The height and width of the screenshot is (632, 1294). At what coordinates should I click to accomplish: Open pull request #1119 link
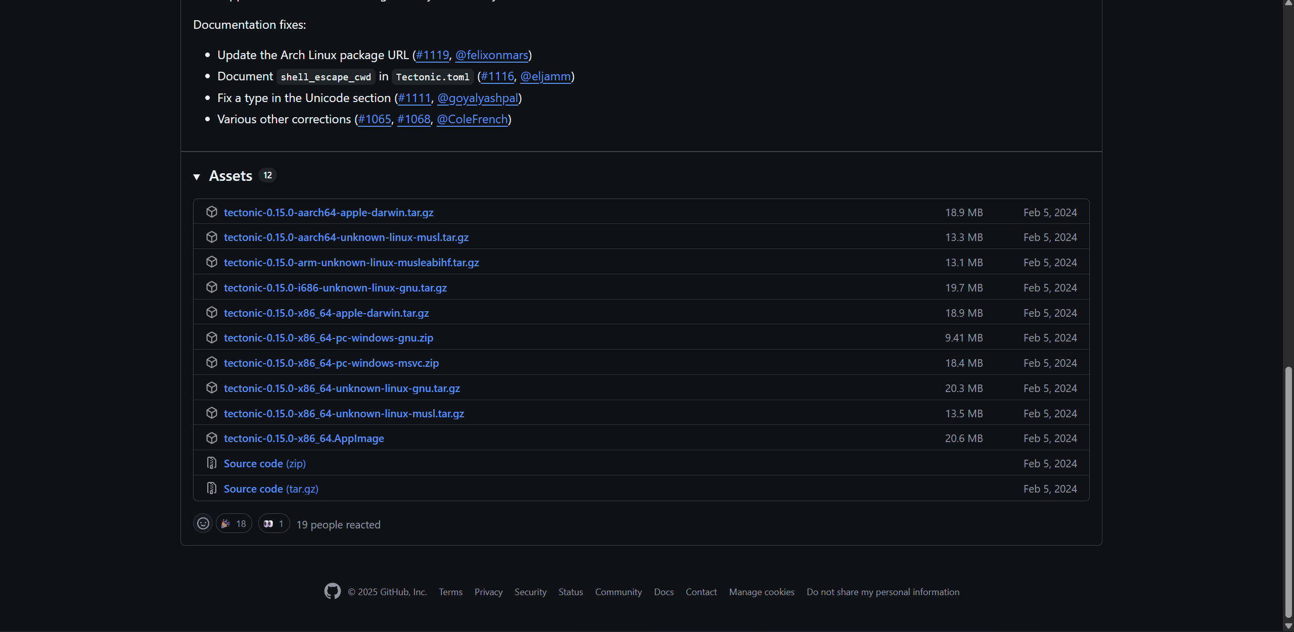tap(432, 55)
